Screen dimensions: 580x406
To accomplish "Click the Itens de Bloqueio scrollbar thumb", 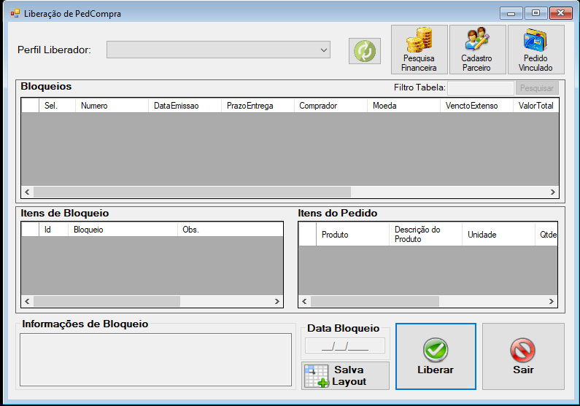I will 107,302.
